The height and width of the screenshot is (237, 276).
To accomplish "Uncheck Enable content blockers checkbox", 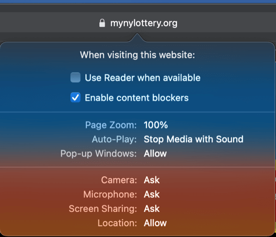I will [75, 97].
